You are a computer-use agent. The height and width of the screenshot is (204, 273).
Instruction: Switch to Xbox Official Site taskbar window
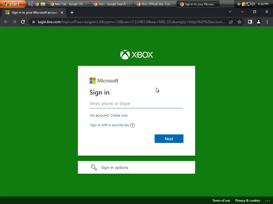click(155, 4)
